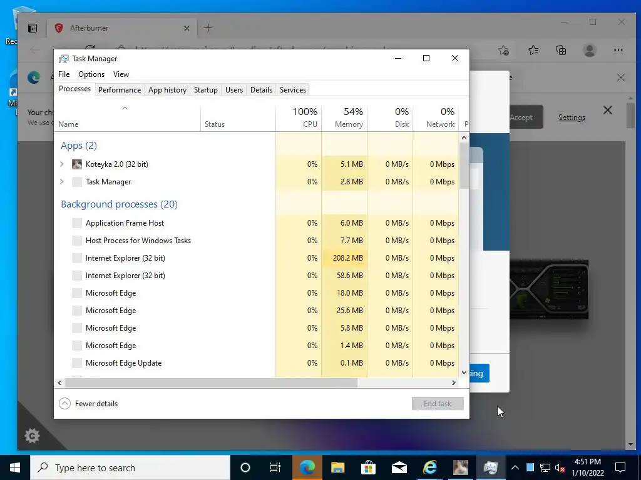Screen dimensions: 641x480
Task: Click Background processes (20) group header
Action: tap(120, 204)
